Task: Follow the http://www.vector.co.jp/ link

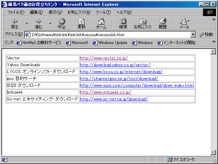Action: click(x=104, y=58)
